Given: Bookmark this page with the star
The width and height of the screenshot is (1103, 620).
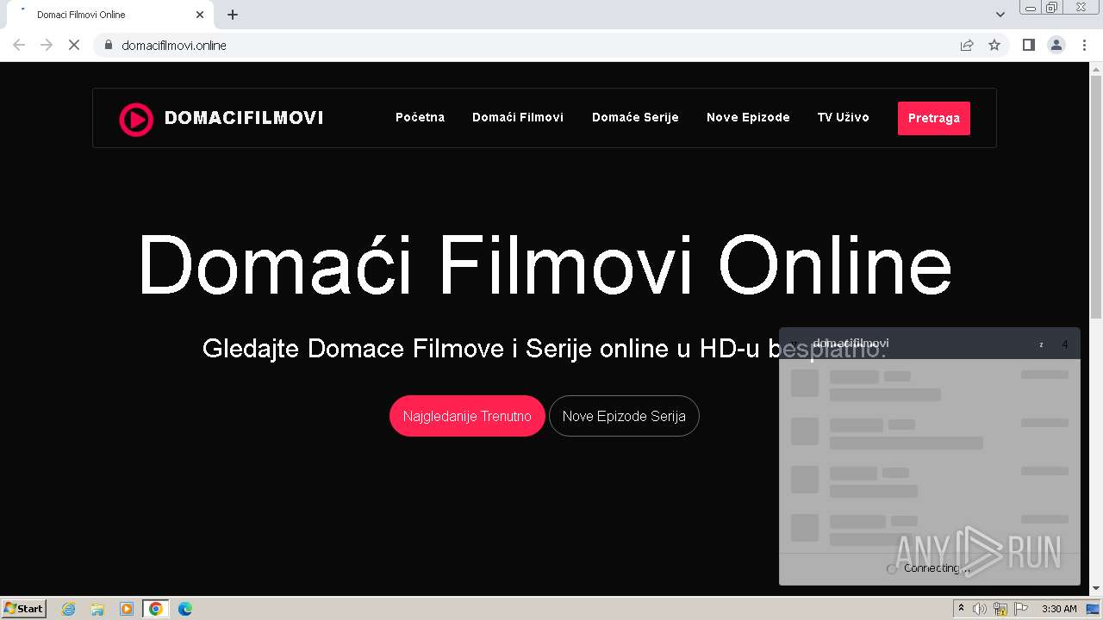Looking at the screenshot, I should 994,45.
